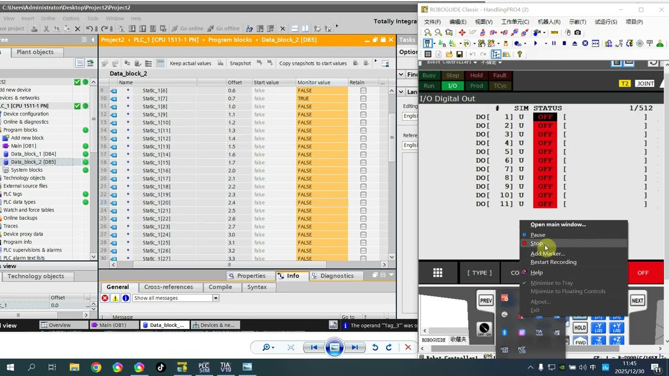Viewport: 669px width, 376px height.
Task: Click ROBOGUIDE measure ruler icon
Action: tap(555, 32)
